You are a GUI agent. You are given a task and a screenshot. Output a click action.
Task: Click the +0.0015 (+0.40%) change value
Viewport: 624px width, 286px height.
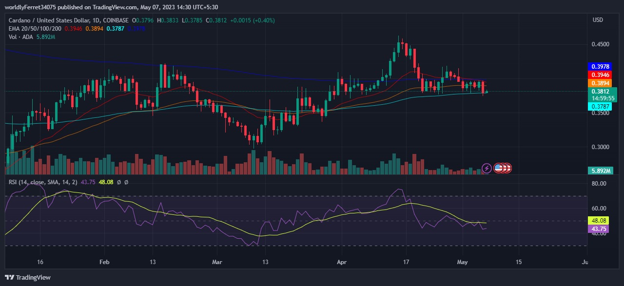coord(252,20)
